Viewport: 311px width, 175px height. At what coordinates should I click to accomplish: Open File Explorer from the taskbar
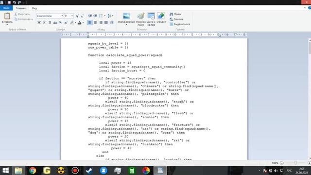pos(18,171)
